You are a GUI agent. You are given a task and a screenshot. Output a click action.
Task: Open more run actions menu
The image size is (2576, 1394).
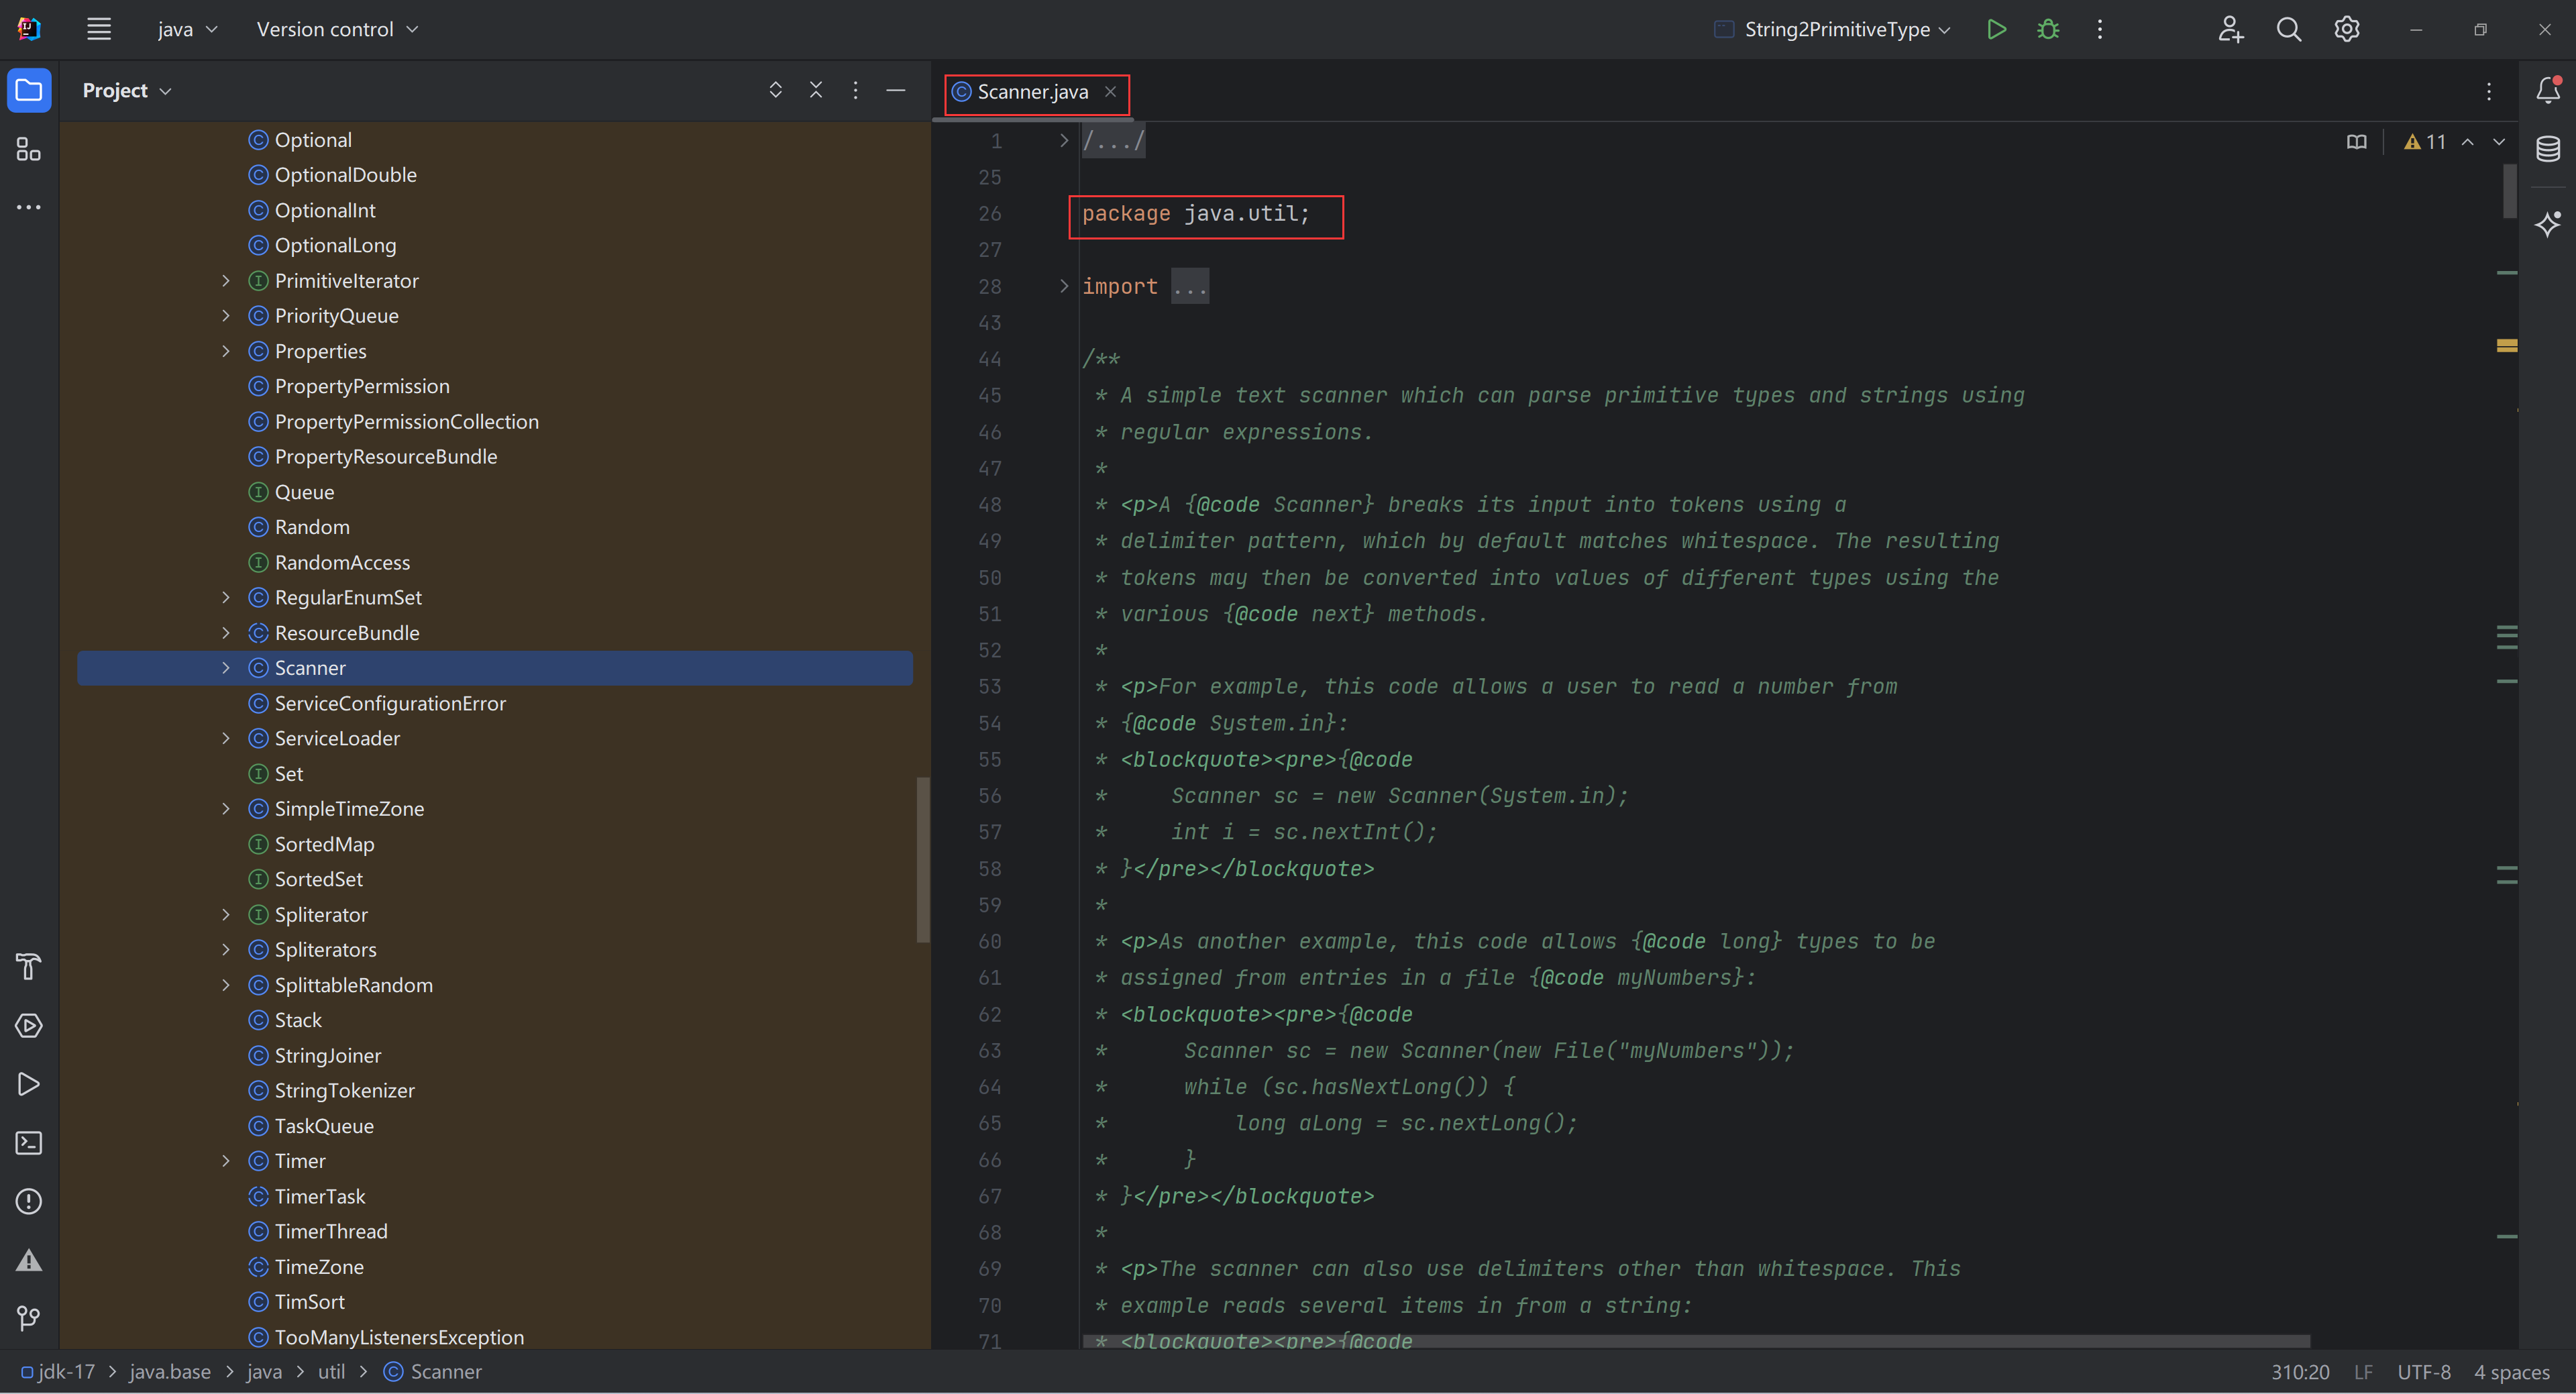[2100, 29]
